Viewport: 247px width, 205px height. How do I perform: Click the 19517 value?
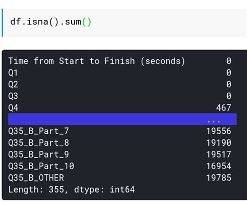[219, 155]
